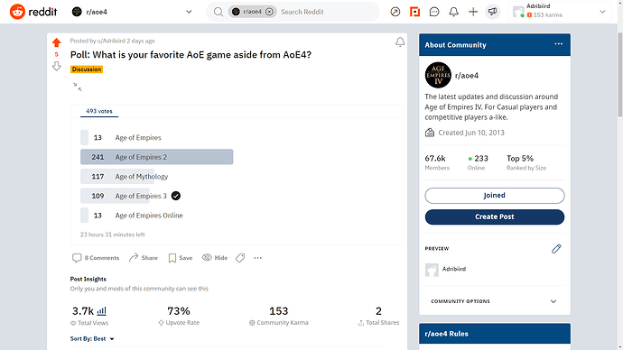Click the Create Post button
This screenshot has width=623, height=350.
pos(494,216)
